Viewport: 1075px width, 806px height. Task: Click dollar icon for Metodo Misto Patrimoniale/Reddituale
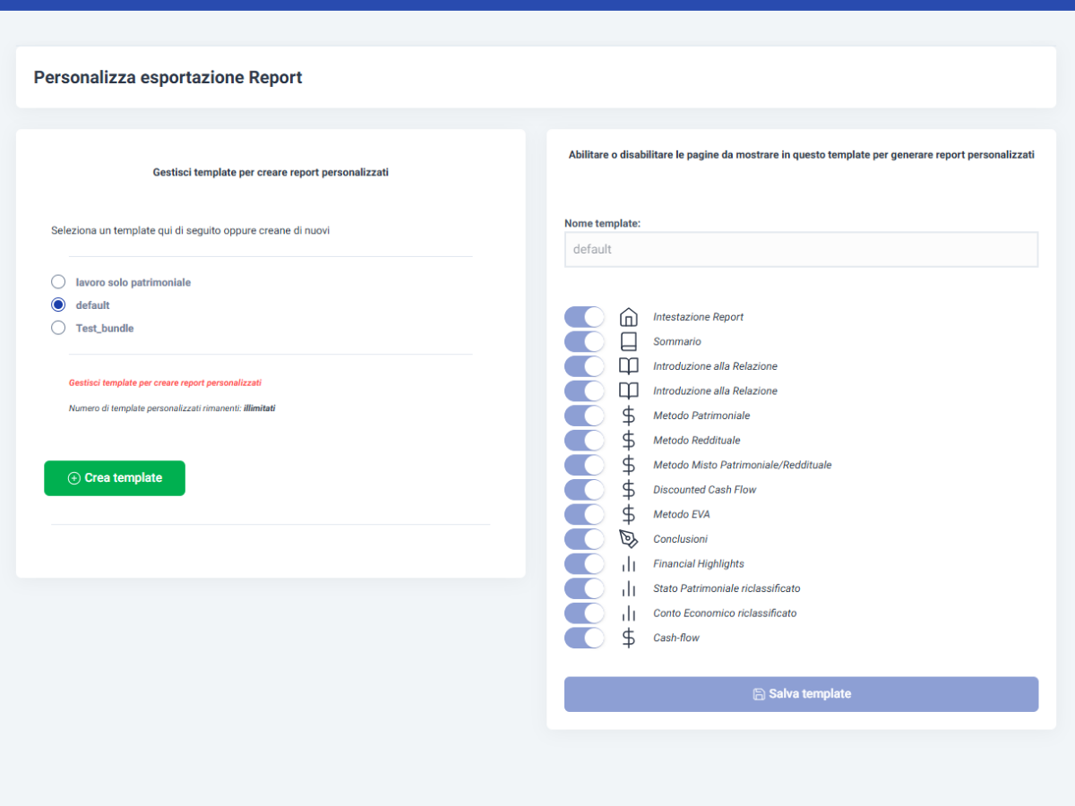click(x=629, y=465)
